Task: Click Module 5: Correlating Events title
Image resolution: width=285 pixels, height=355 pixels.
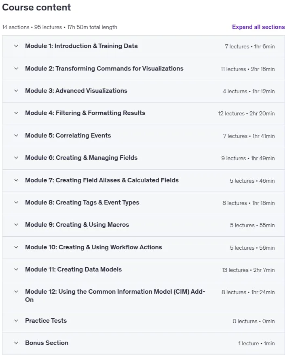Action: 68,136
